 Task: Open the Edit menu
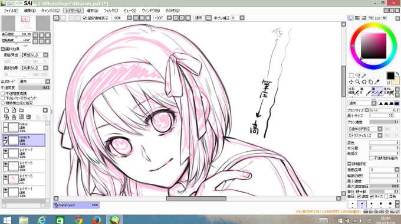click(30, 11)
